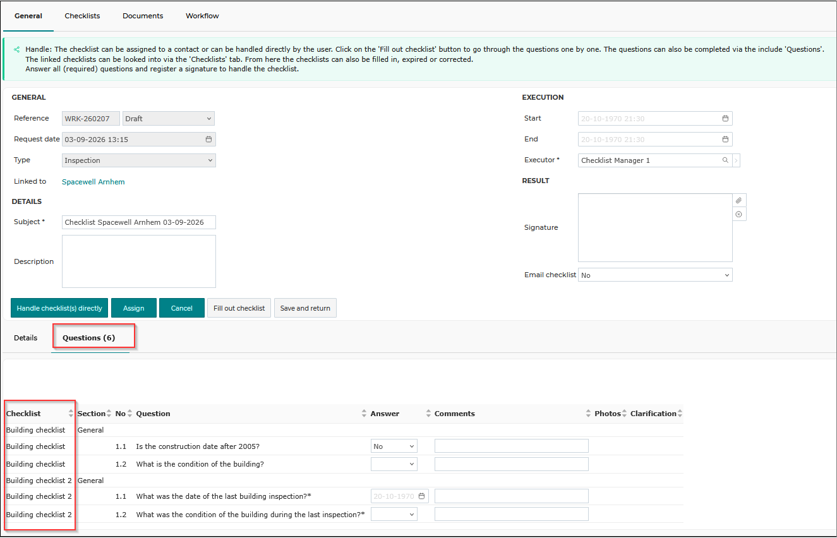Click arrow button next to Executor field

pyautogui.click(x=737, y=160)
